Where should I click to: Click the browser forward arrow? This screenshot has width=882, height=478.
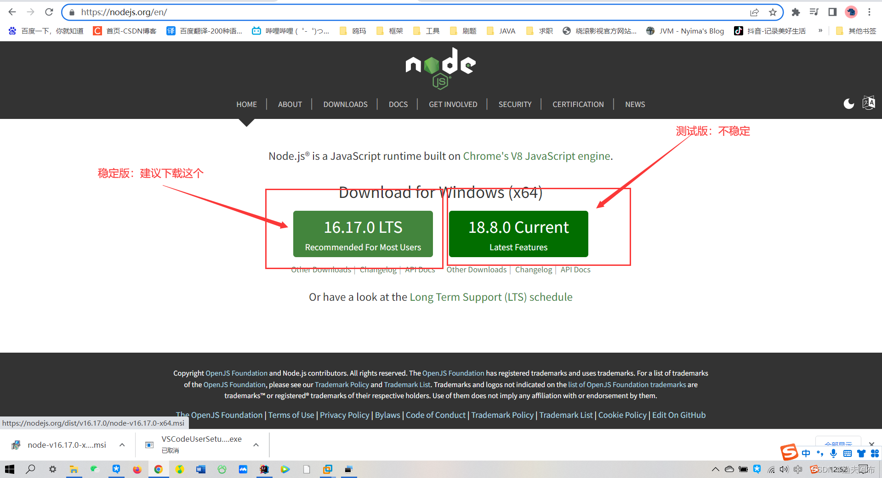(x=31, y=12)
